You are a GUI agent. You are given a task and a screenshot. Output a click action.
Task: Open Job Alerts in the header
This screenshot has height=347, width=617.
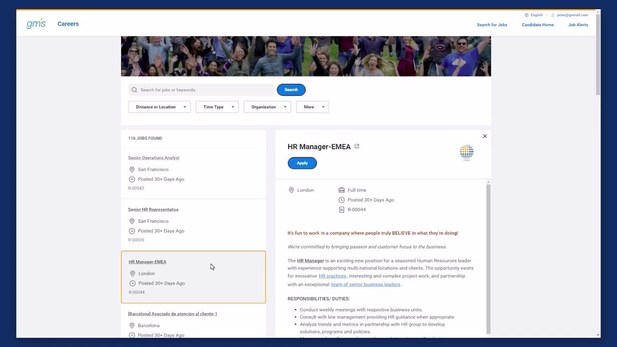pyautogui.click(x=578, y=25)
